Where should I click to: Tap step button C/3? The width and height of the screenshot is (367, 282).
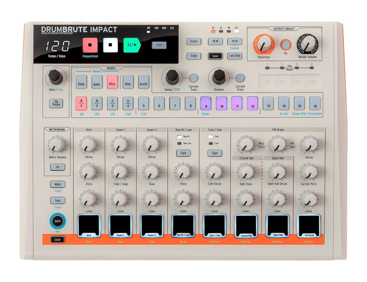[x=112, y=103]
